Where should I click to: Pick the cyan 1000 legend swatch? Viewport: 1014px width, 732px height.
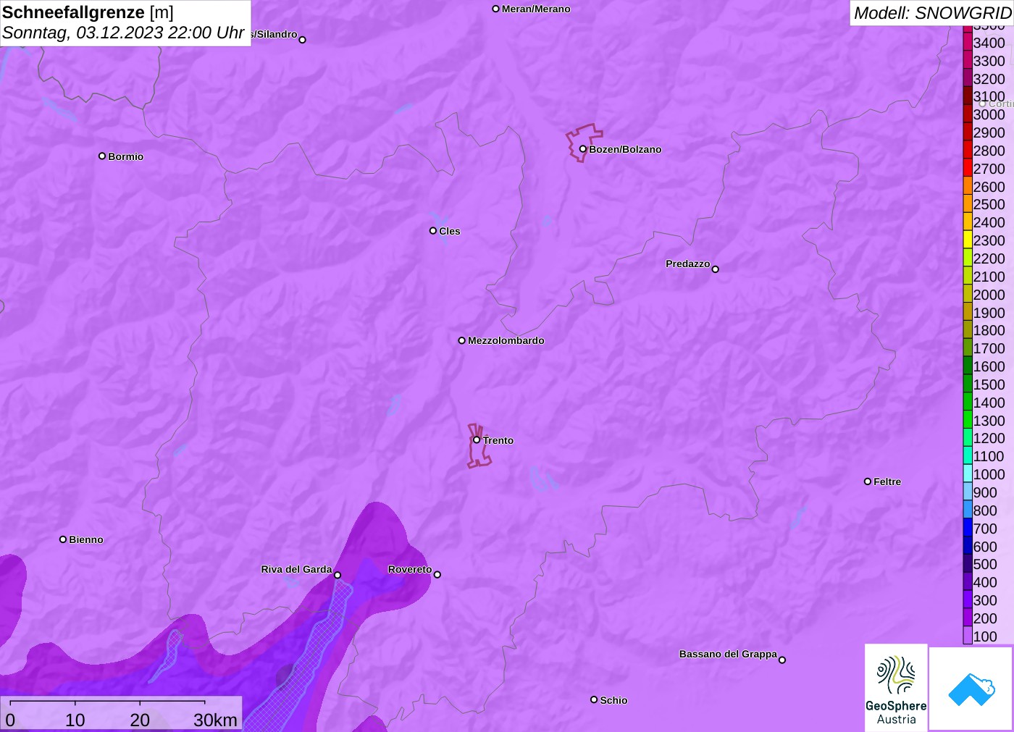click(968, 474)
